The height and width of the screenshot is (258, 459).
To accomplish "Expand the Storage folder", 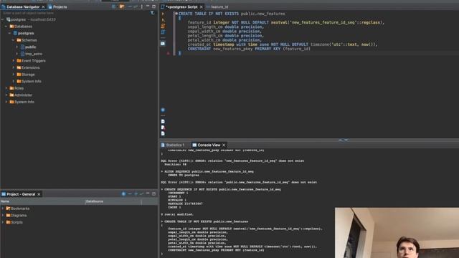I will click(13, 75).
